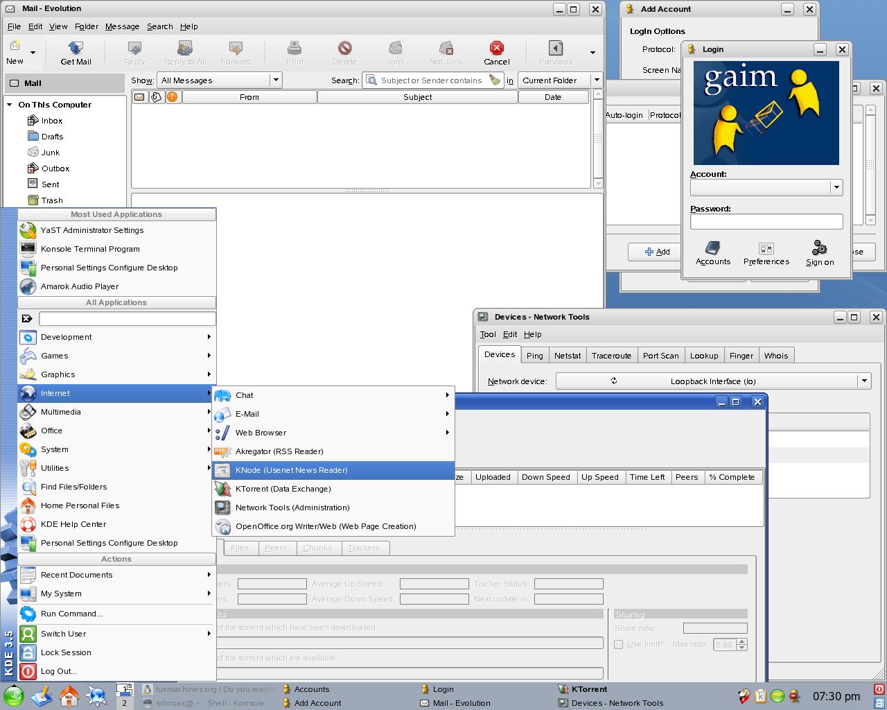This screenshot has height=710, width=887.
Task: Click the Home folder icon on taskbar
Action: click(x=69, y=695)
